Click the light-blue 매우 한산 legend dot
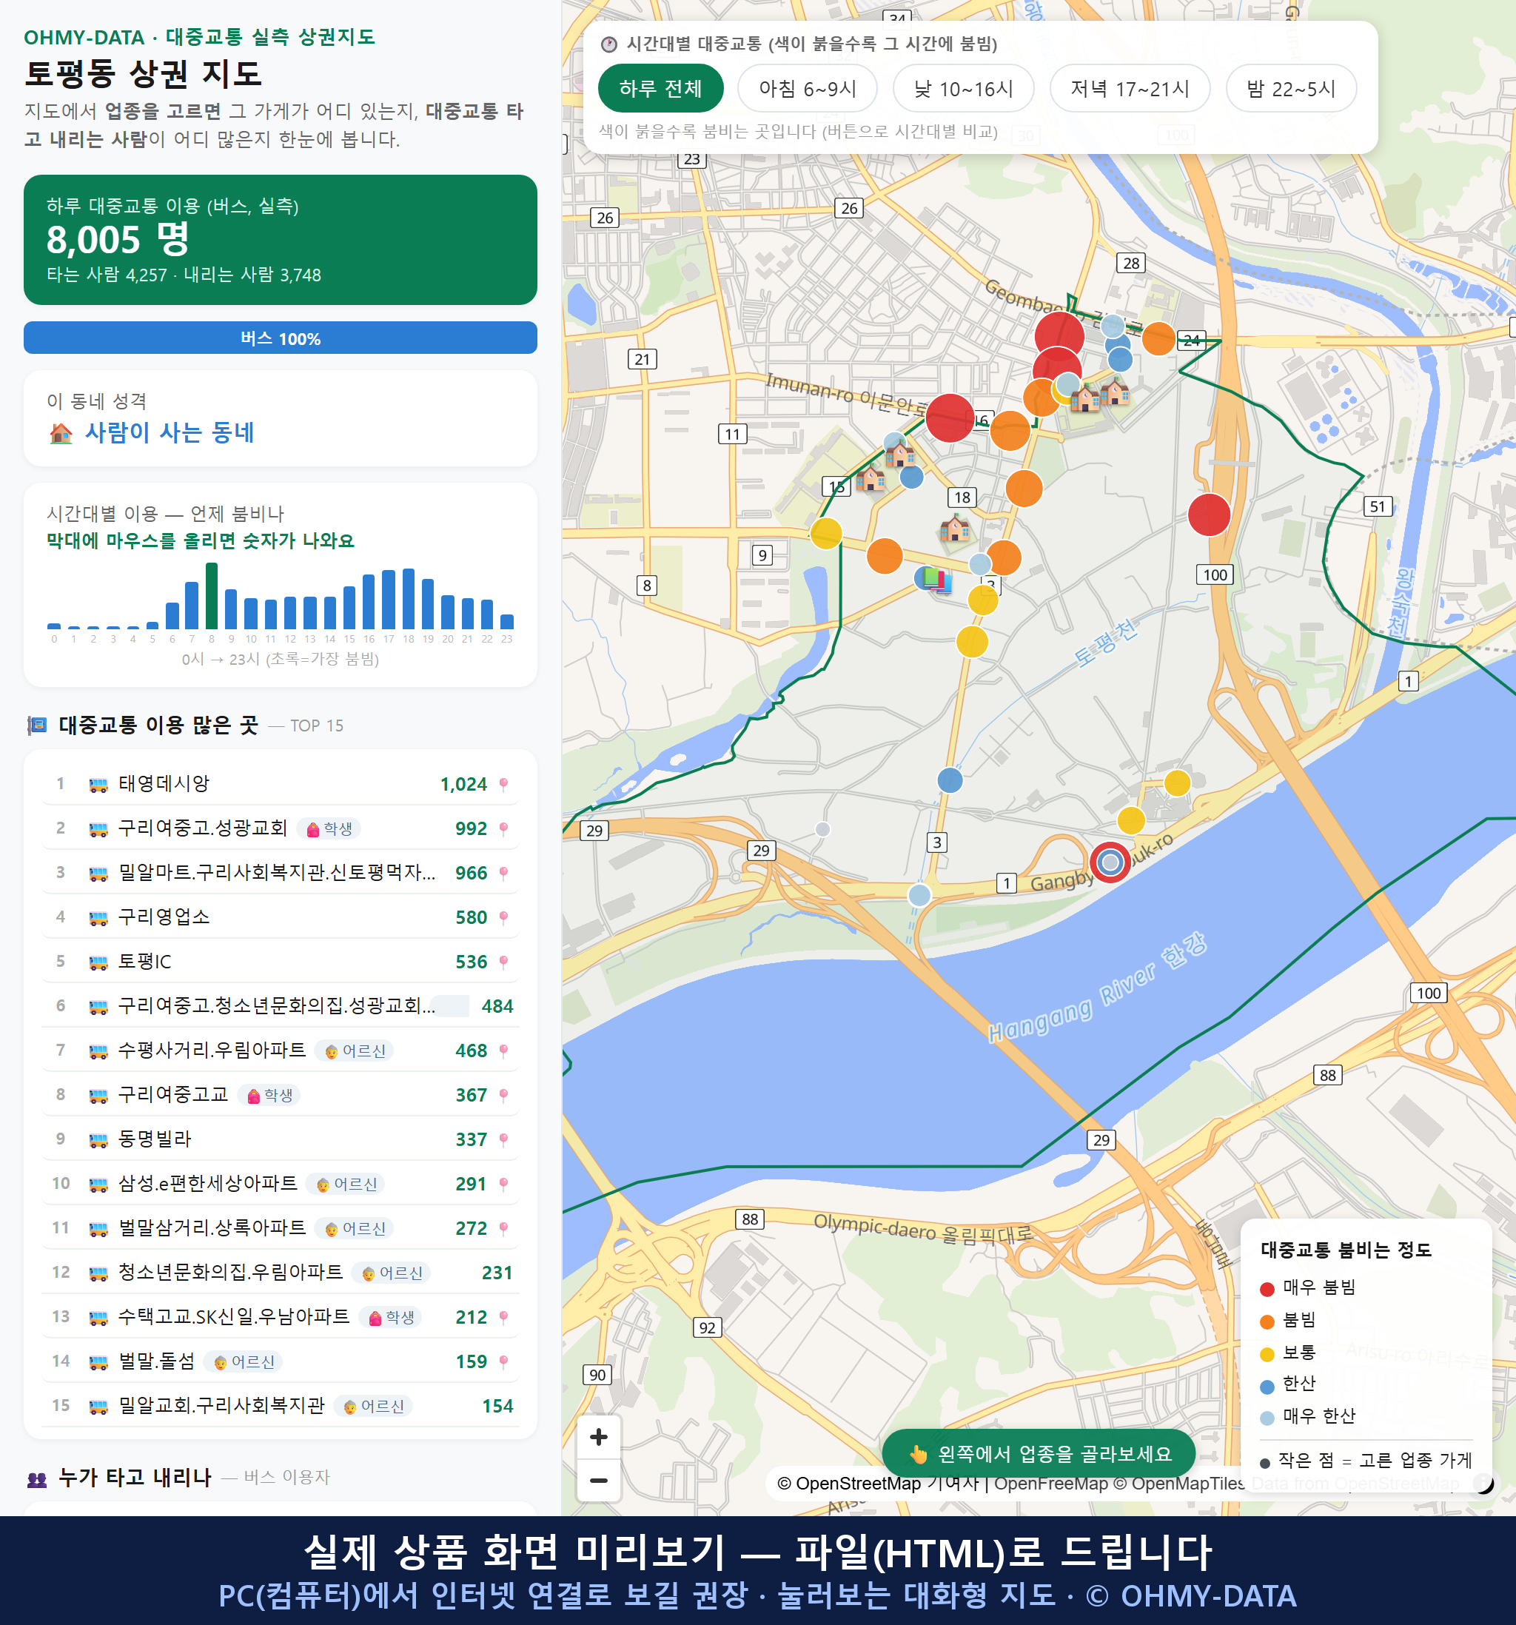The width and height of the screenshot is (1516, 1625). tap(1267, 1418)
